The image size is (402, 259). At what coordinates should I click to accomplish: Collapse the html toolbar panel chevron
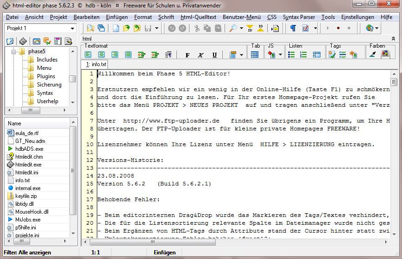click(393, 39)
